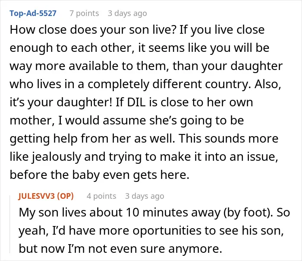Open Top-Ad-5527's user profile

point(33,13)
